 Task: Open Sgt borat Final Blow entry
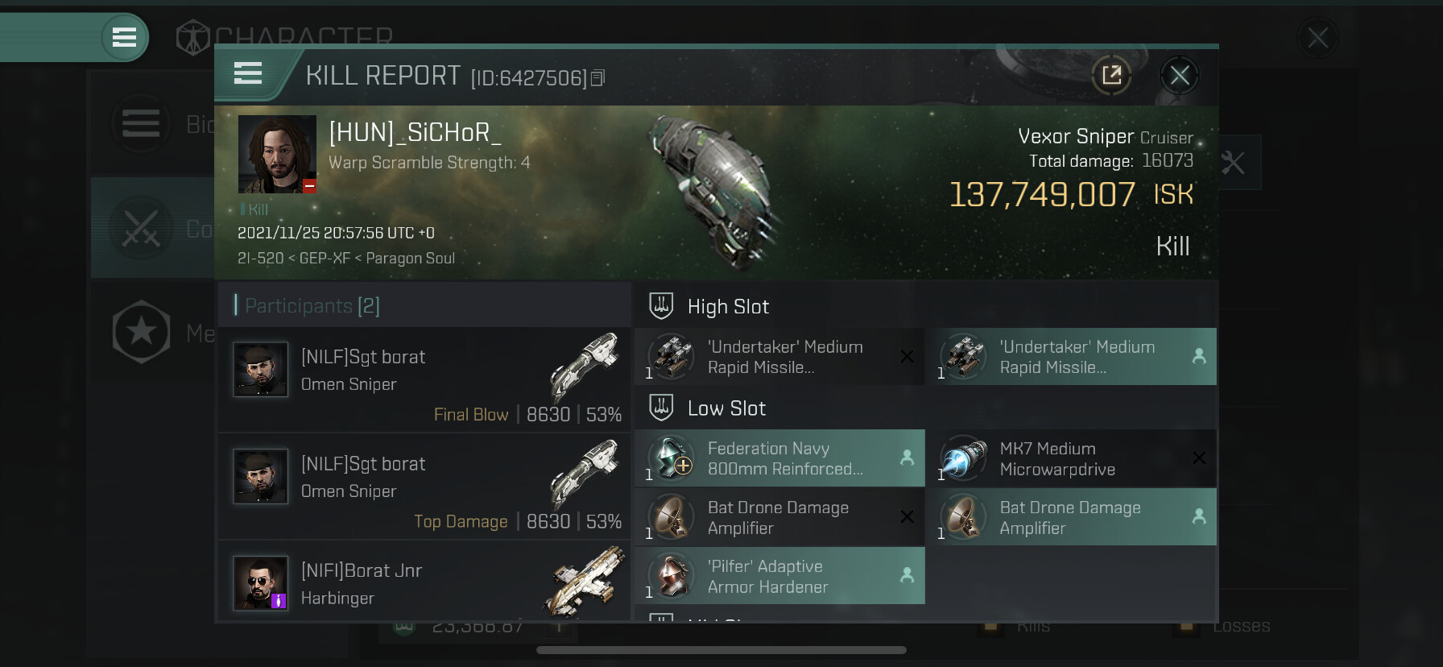click(x=424, y=379)
